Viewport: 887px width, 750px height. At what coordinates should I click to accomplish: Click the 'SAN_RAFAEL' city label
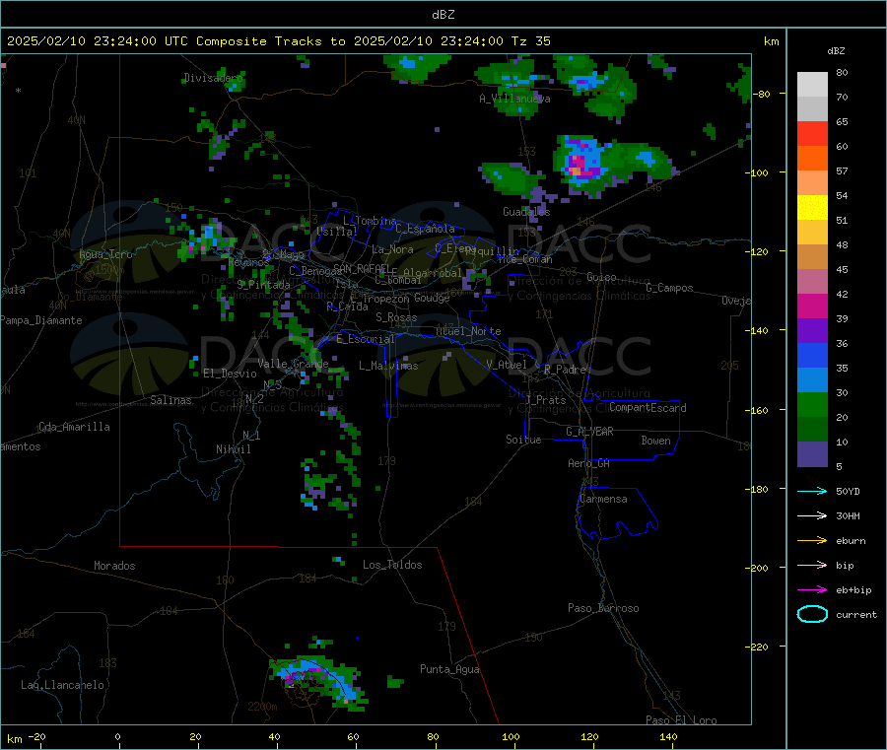[362, 268]
